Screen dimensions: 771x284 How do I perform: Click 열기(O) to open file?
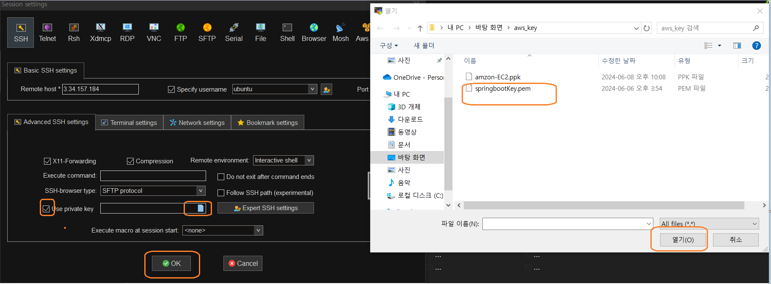pyautogui.click(x=683, y=240)
